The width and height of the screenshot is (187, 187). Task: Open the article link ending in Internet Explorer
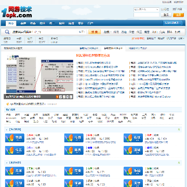154,97
